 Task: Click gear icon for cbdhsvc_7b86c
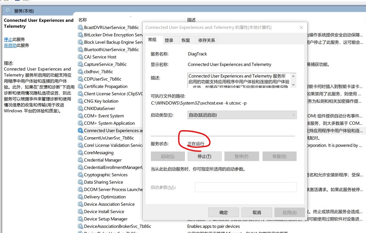80,71
